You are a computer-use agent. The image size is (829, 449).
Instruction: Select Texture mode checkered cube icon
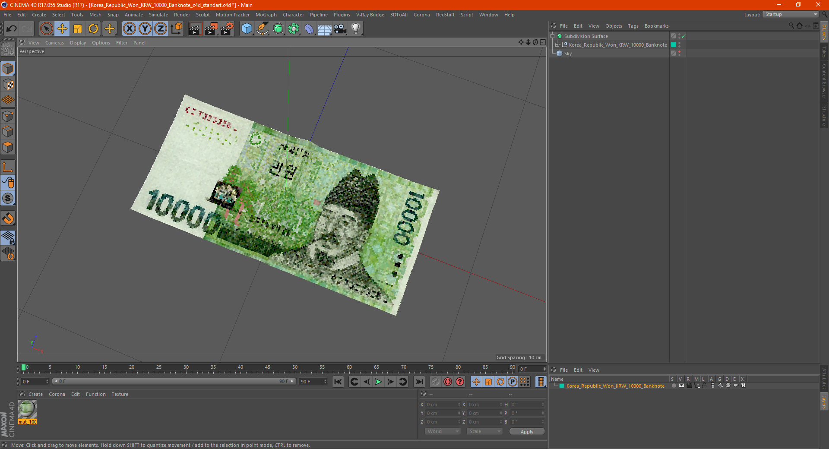coord(8,85)
